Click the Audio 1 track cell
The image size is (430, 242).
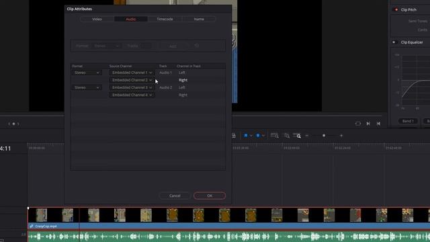[x=165, y=73]
